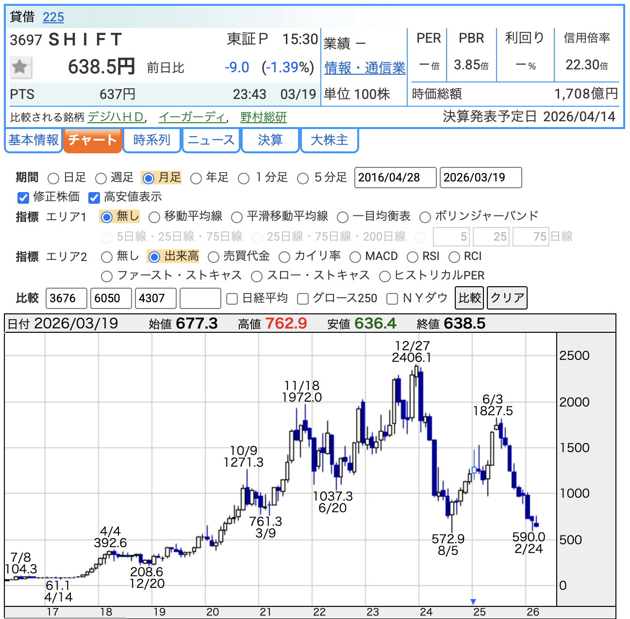Click the blue triangle marker below chart
Viewport: 630px width, 619px height.
(473, 602)
